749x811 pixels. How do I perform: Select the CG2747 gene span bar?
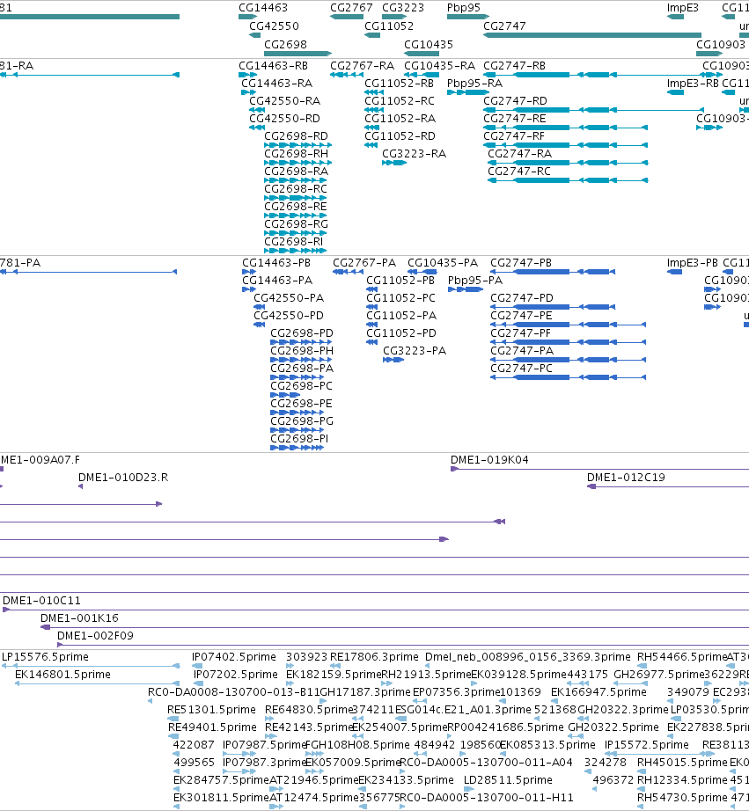point(592,35)
